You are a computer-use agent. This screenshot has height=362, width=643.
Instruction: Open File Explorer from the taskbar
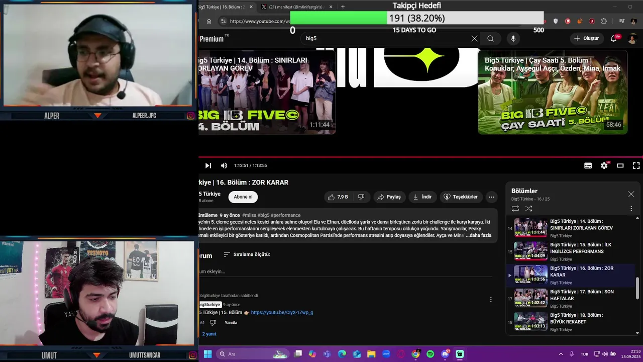371,354
